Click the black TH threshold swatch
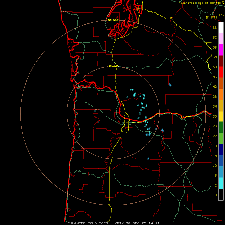 [x=221, y=194]
